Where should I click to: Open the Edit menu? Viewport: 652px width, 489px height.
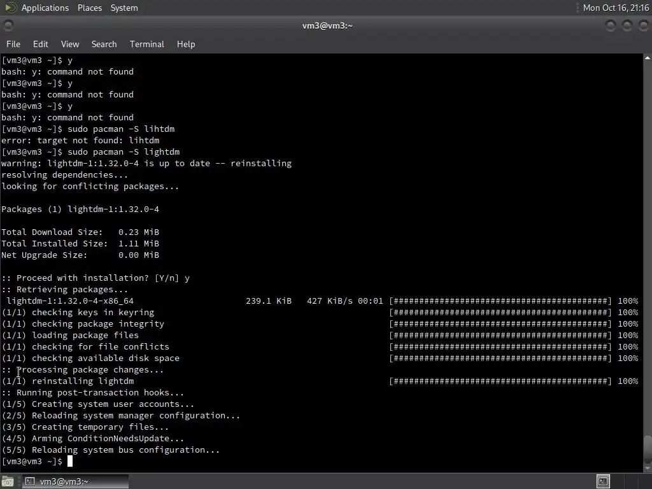pyautogui.click(x=40, y=44)
